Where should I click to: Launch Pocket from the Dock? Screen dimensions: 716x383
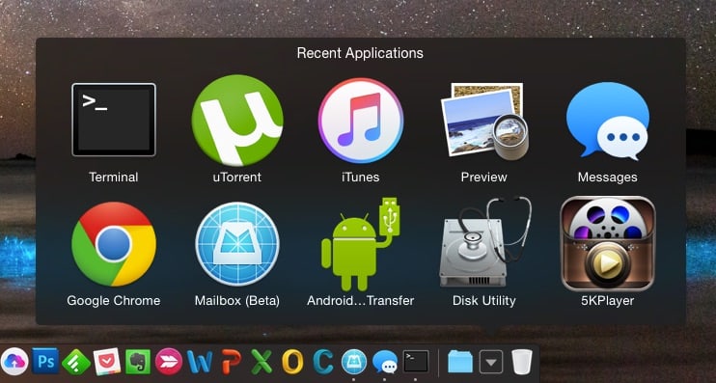coord(107,362)
